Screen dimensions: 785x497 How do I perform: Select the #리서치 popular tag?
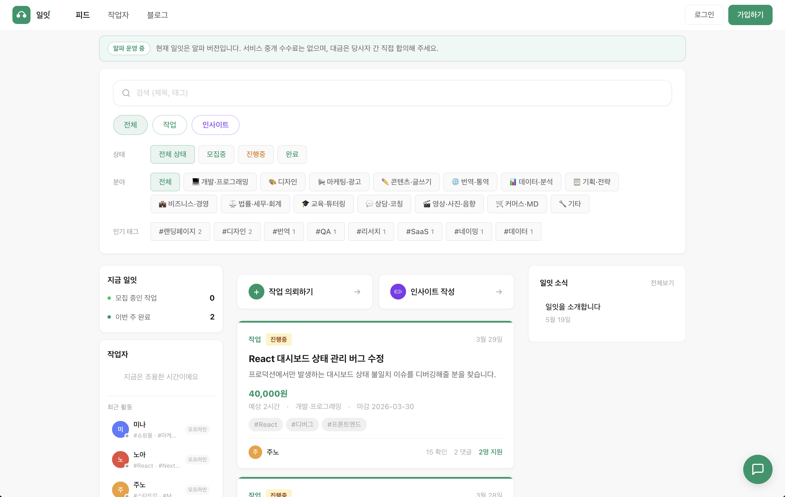[371, 232]
